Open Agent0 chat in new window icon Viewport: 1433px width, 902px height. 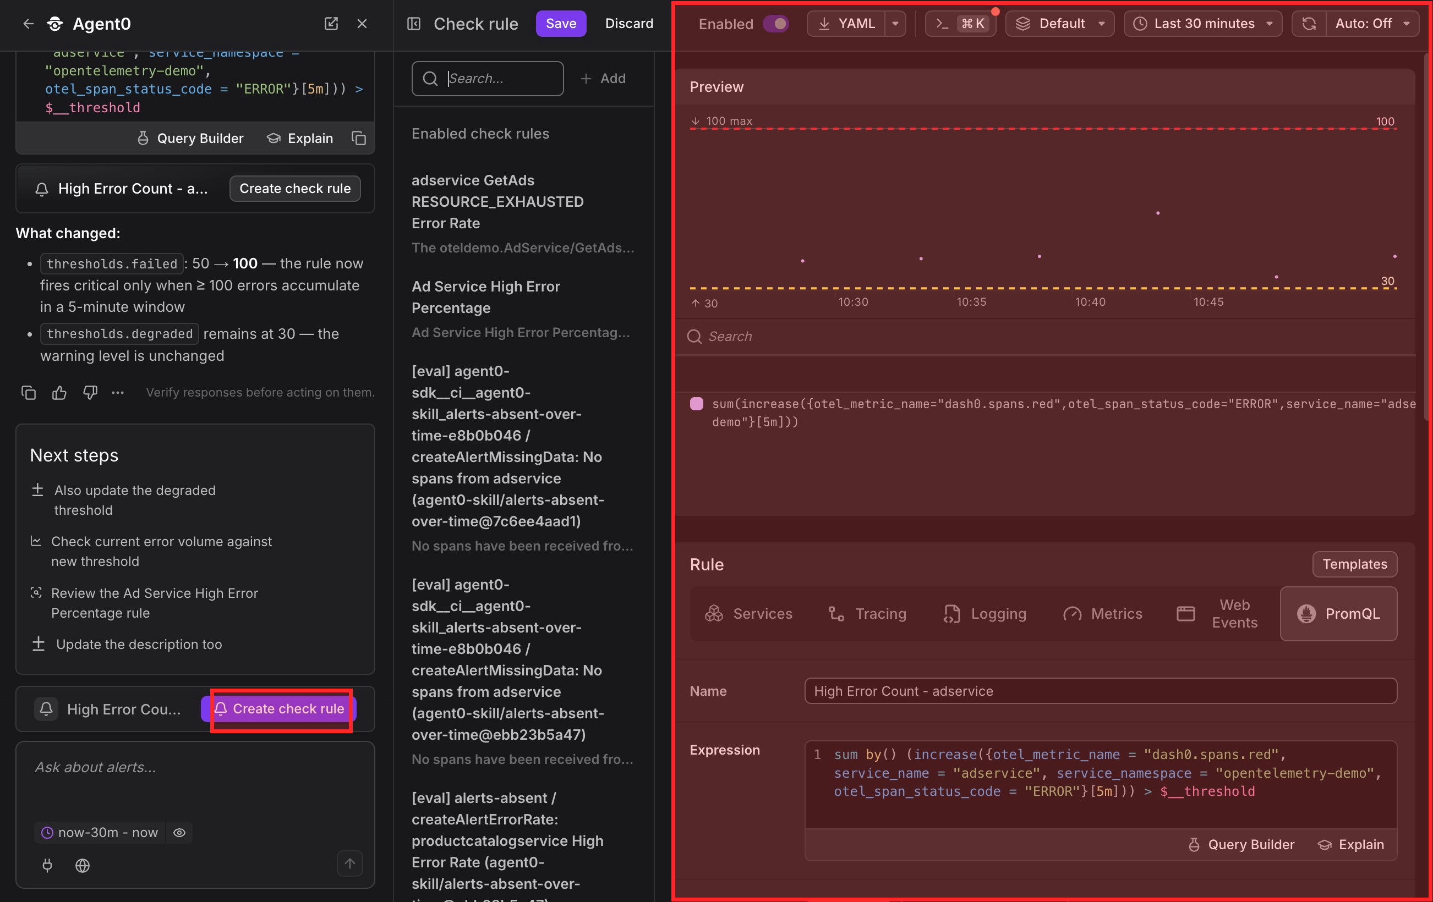coord(331,24)
